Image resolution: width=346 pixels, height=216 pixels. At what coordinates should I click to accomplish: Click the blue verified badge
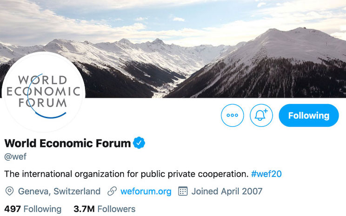[x=139, y=144]
